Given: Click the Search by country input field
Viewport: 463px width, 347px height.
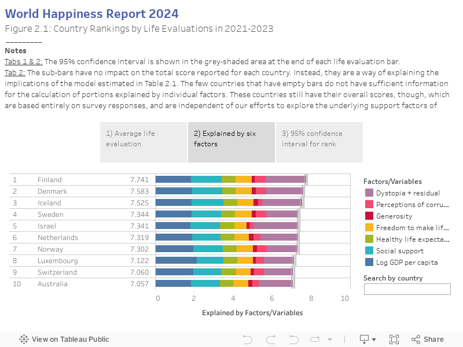Looking at the screenshot, I should 407,289.
